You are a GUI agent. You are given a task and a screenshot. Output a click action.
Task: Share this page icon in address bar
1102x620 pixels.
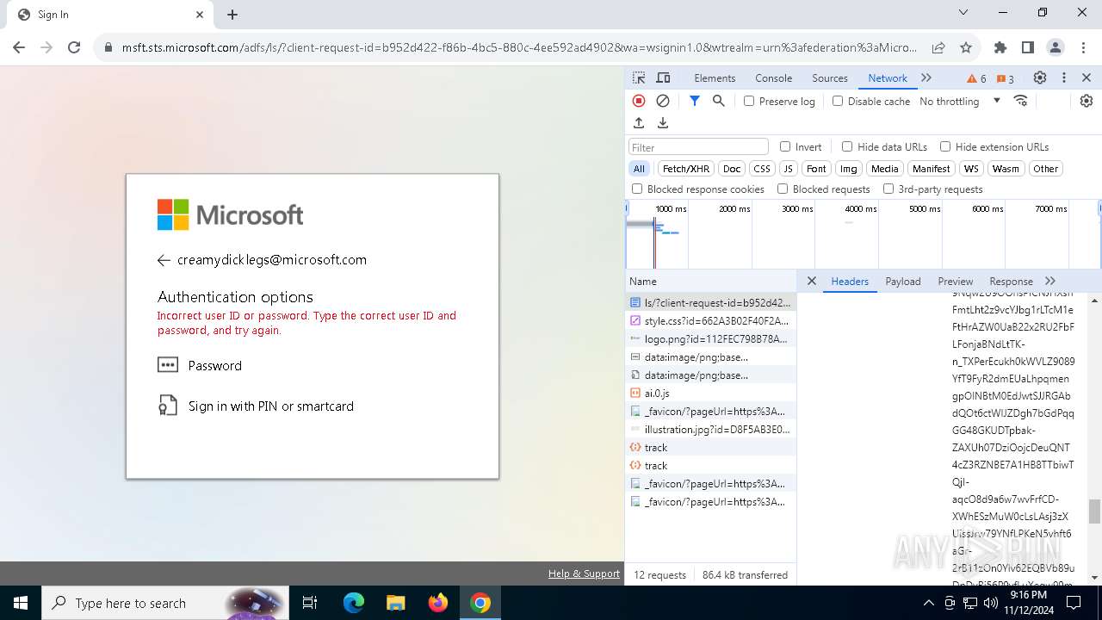(938, 47)
